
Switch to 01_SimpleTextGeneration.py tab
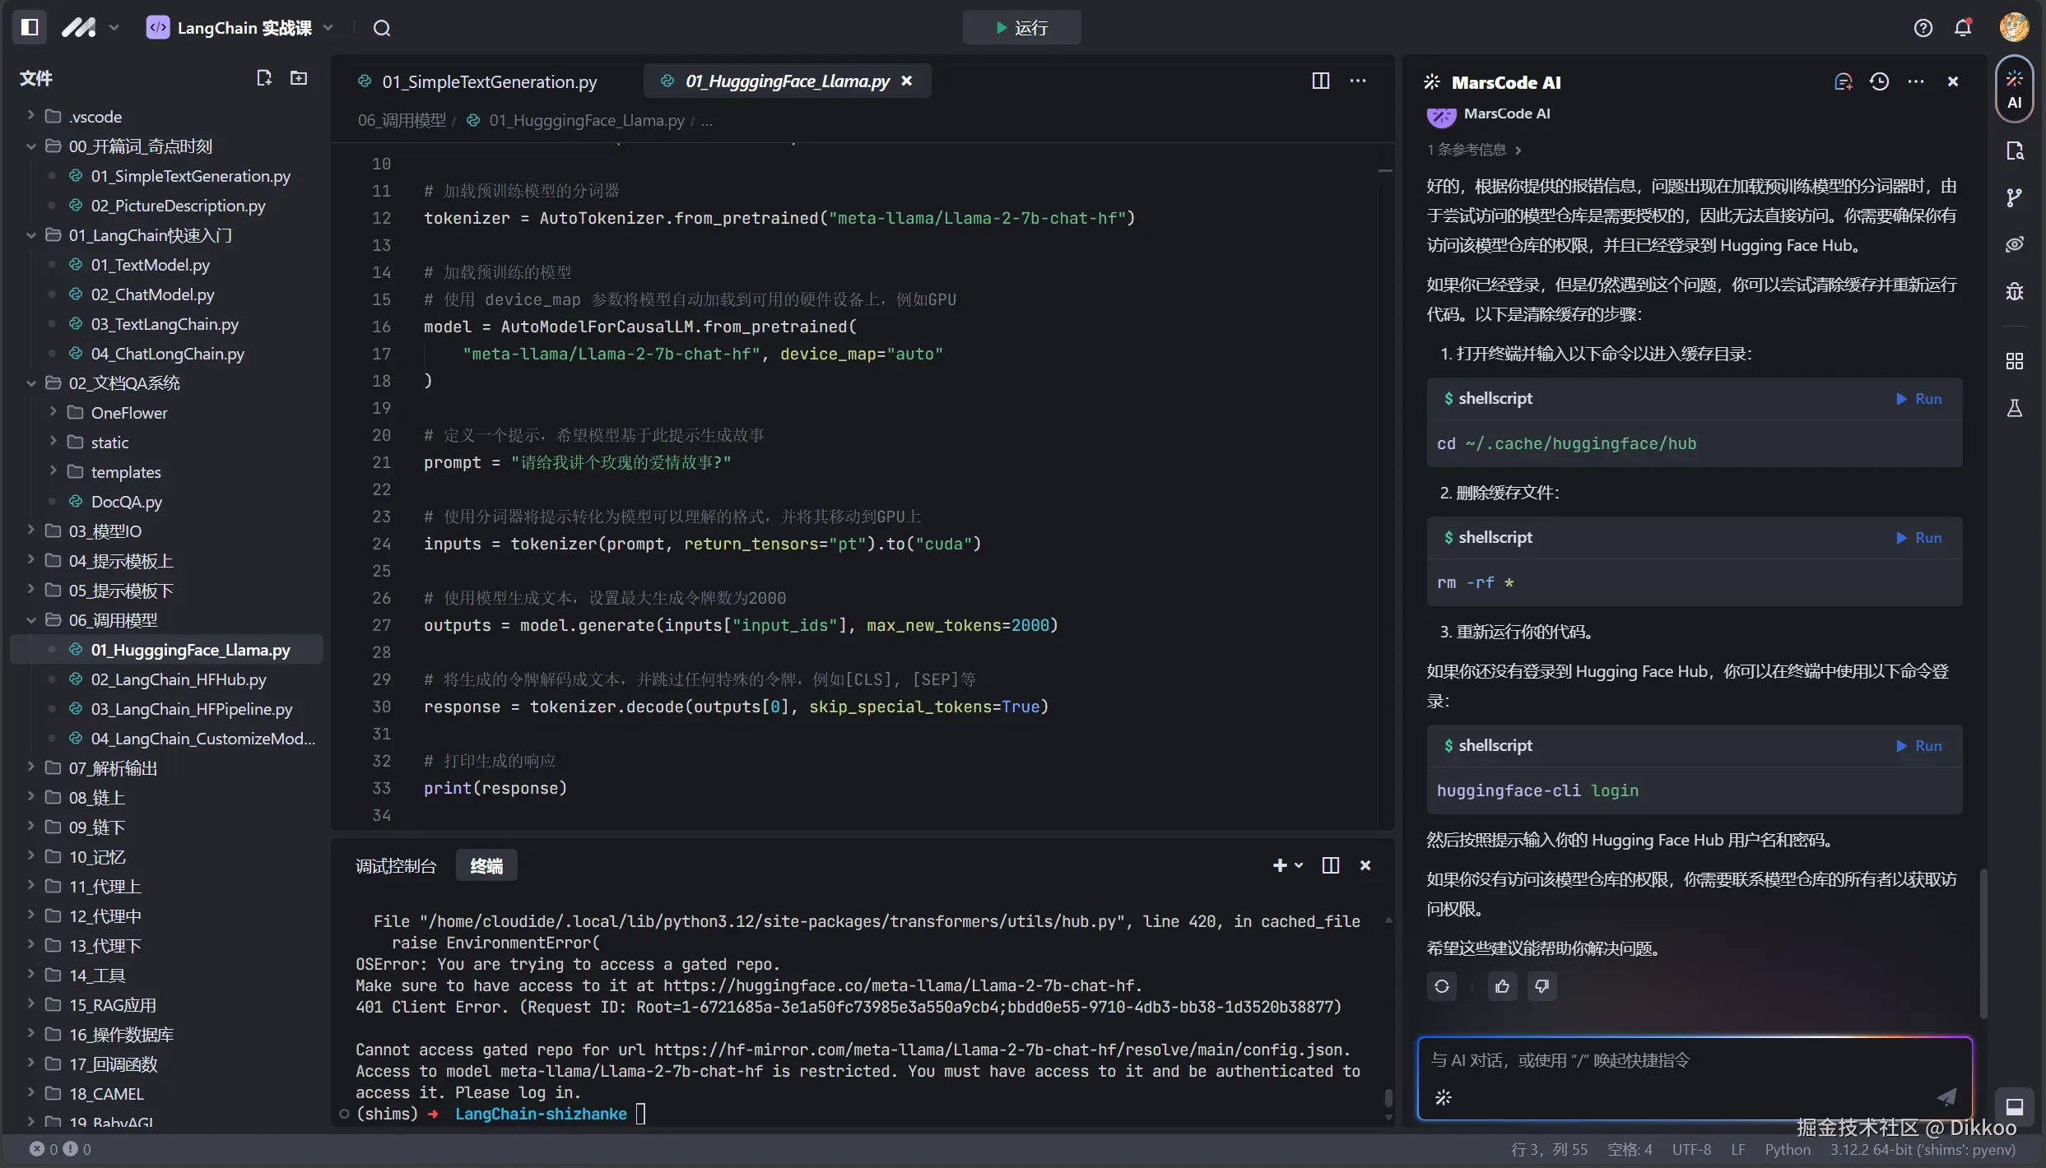[x=489, y=81]
